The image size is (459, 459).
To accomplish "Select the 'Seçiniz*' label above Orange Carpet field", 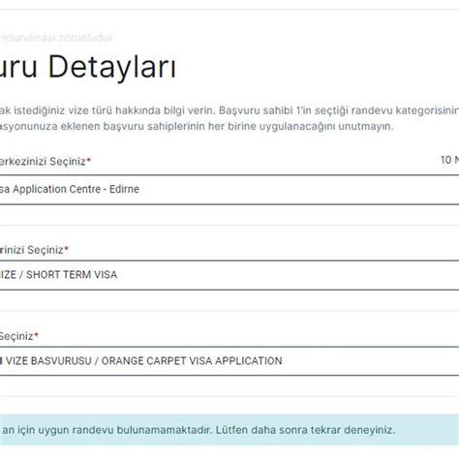I will (x=19, y=336).
